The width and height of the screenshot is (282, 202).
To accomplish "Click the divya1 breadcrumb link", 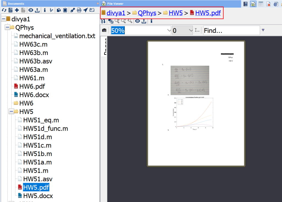I will point(116,13).
